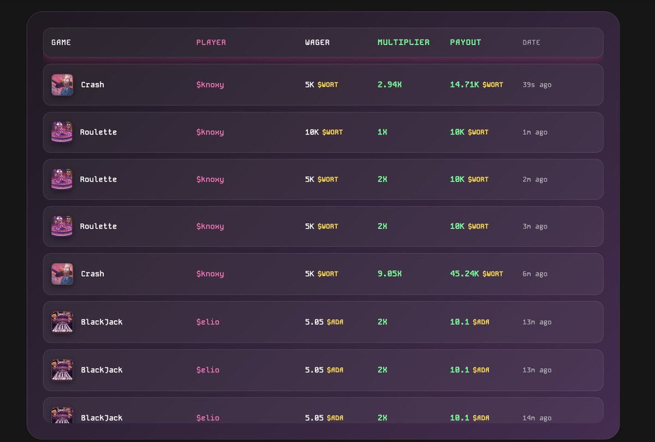Click the 10K $WORT wager in the 1m ago row
Screen dimensions: 655x442
point(324,132)
